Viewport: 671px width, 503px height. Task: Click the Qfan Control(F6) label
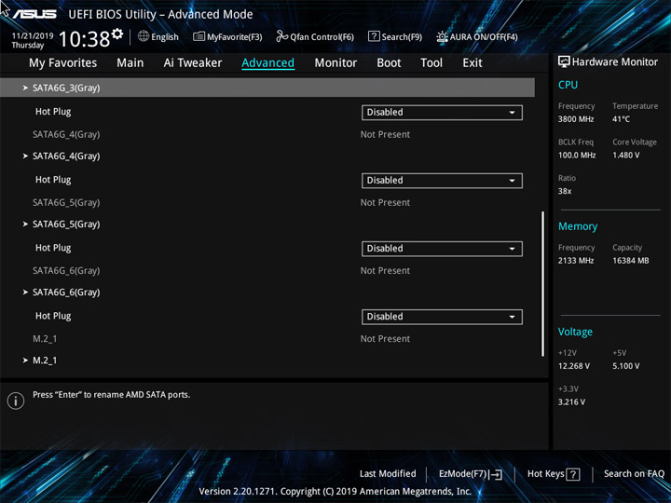click(x=322, y=37)
